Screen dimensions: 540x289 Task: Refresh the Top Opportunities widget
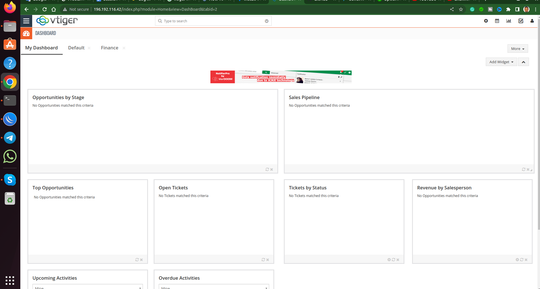coord(137,260)
